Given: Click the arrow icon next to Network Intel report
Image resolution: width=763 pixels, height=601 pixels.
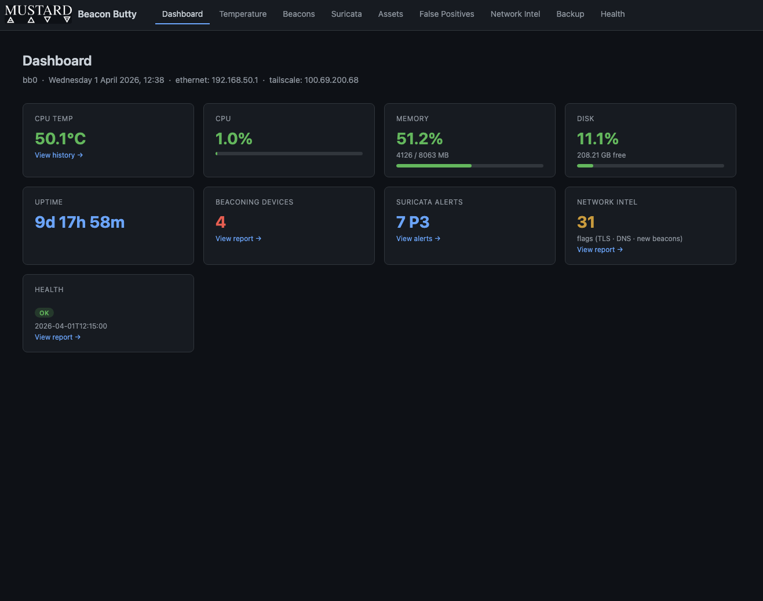Looking at the screenshot, I should [x=620, y=250].
